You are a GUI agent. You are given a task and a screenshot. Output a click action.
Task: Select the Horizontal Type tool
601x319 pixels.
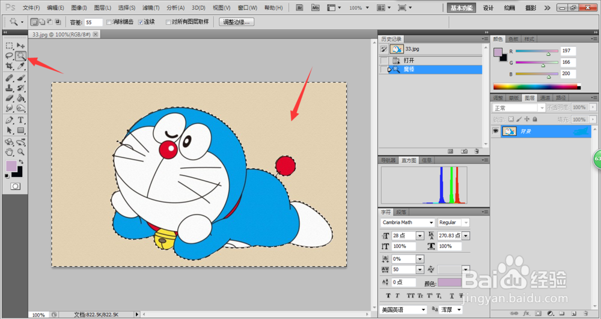tap(20, 120)
